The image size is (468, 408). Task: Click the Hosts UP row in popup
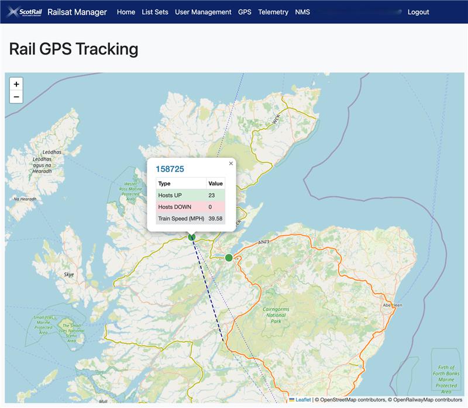pyautogui.click(x=191, y=195)
